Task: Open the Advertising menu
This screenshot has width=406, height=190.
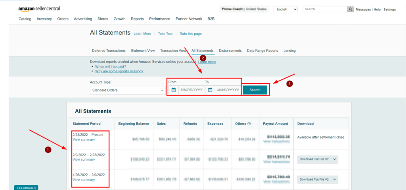Action: pyautogui.click(x=83, y=19)
